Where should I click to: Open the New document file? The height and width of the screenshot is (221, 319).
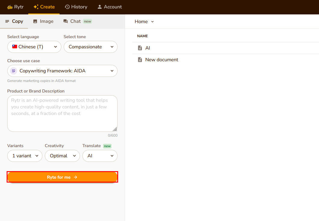161,60
